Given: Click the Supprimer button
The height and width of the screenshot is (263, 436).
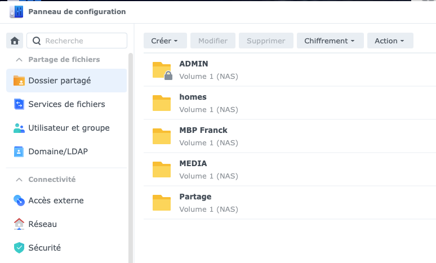Looking at the screenshot, I should pyautogui.click(x=266, y=41).
